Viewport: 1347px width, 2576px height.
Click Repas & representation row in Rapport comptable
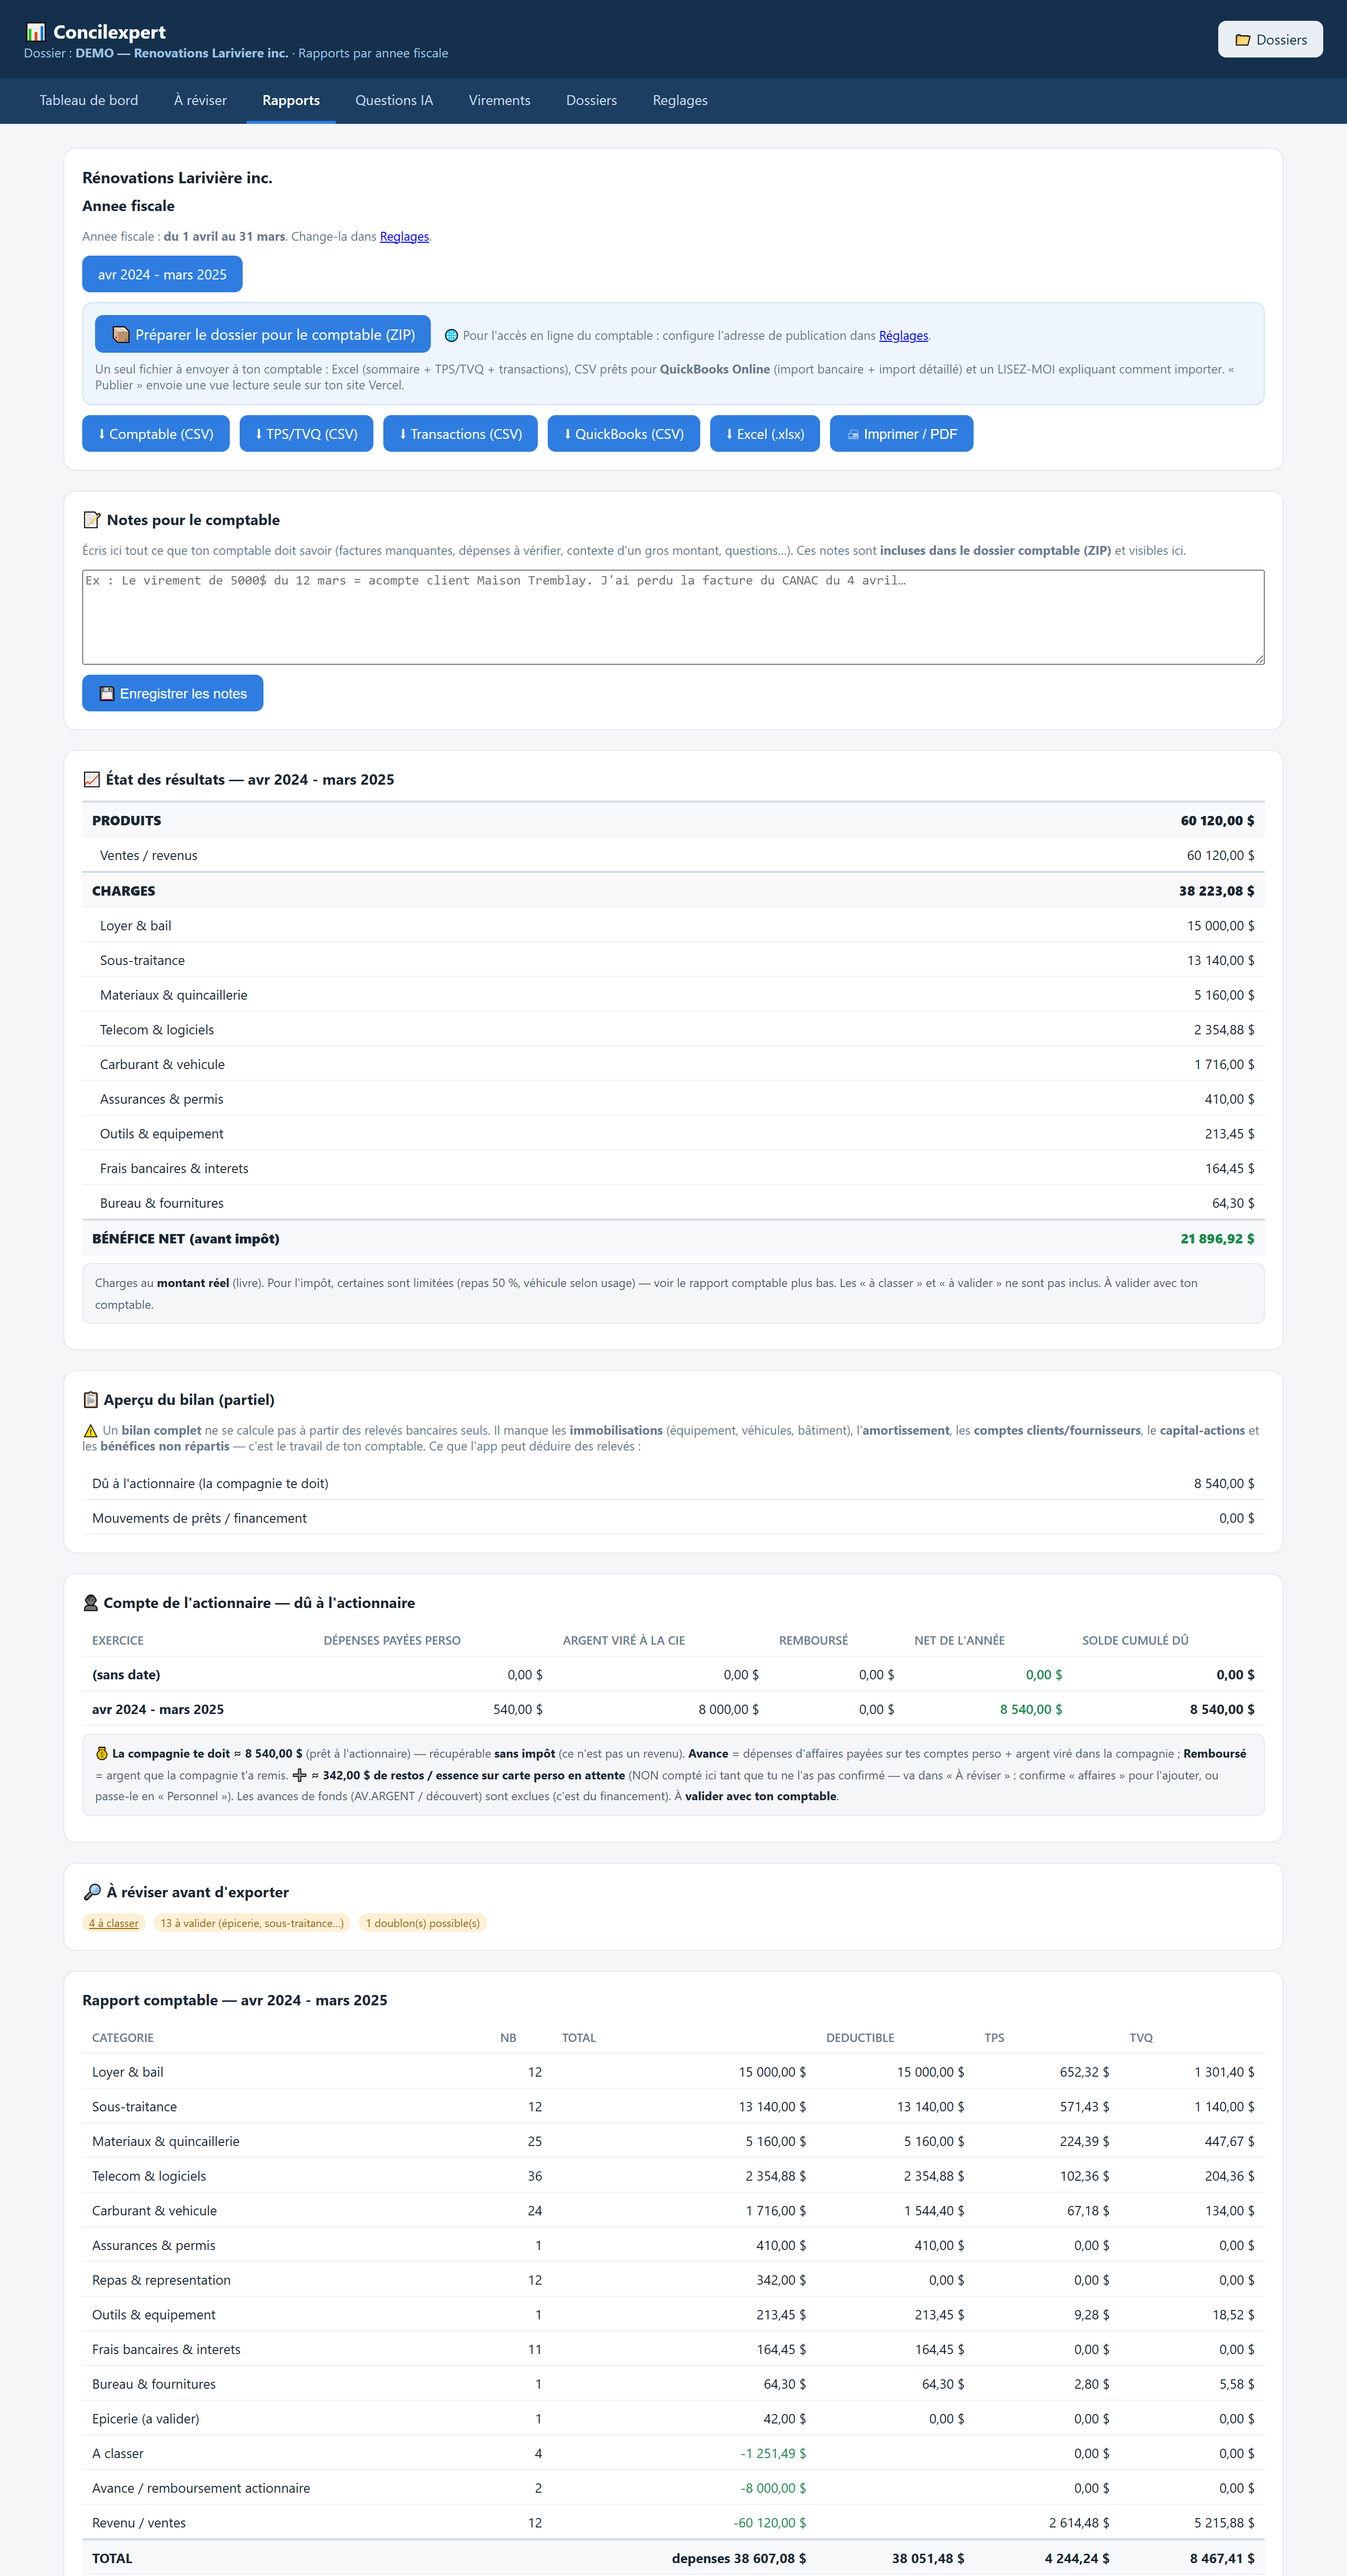673,2280
